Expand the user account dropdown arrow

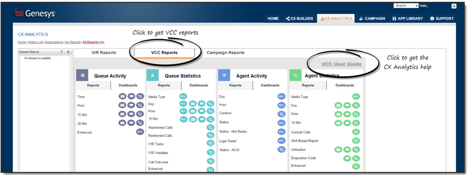[454, 6]
